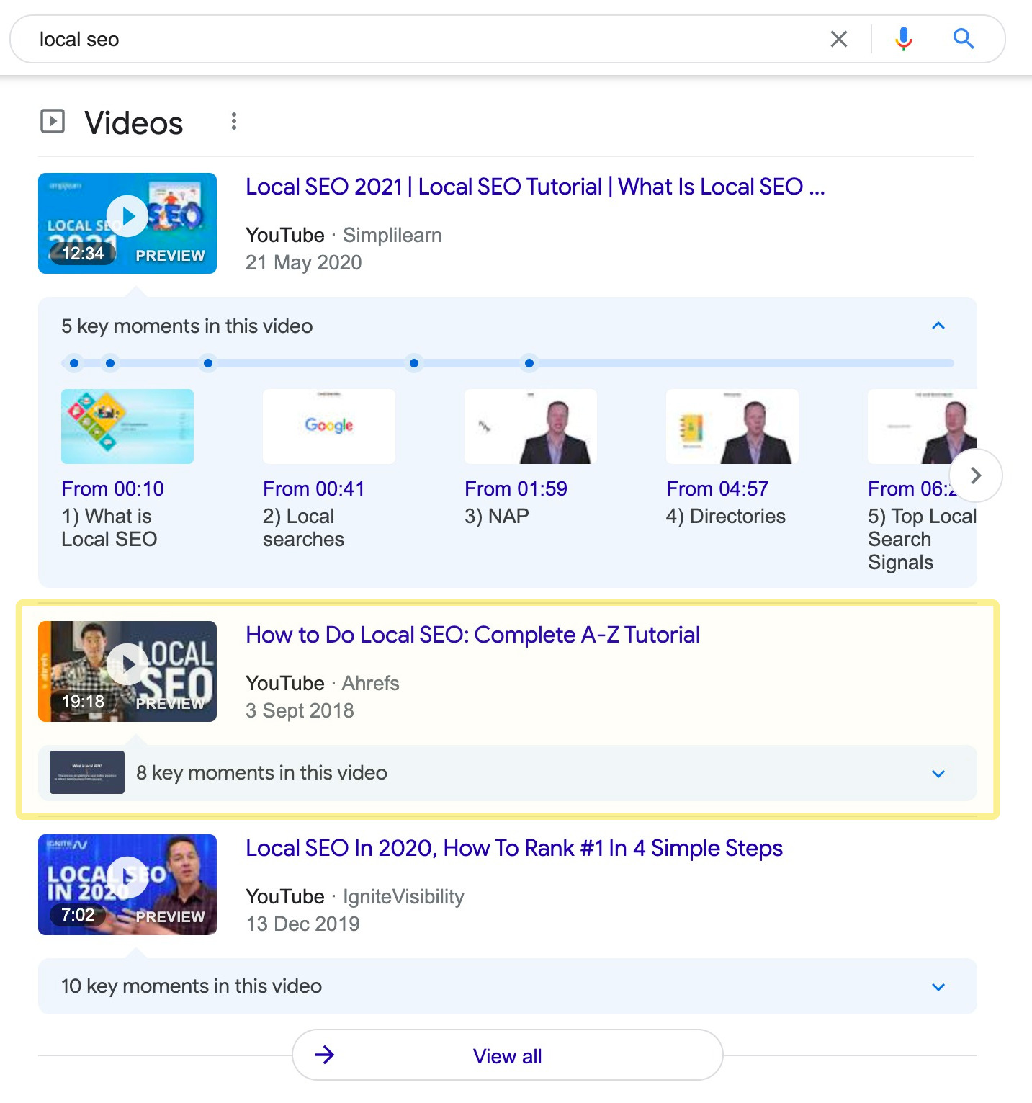Open the three-dot menu next to Videos
The width and height of the screenshot is (1032, 1103).
tap(233, 122)
